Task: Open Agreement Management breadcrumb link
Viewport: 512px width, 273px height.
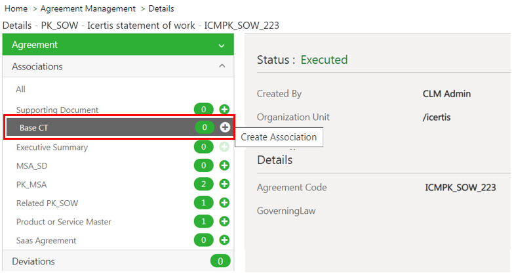Action: [x=88, y=9]
